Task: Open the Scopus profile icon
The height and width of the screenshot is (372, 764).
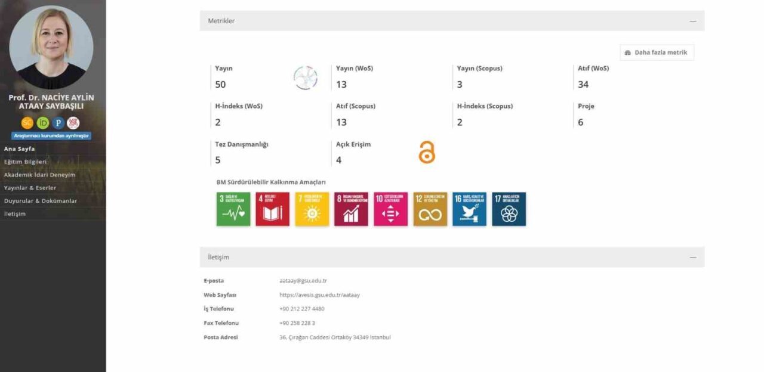Action: (27, 123)
